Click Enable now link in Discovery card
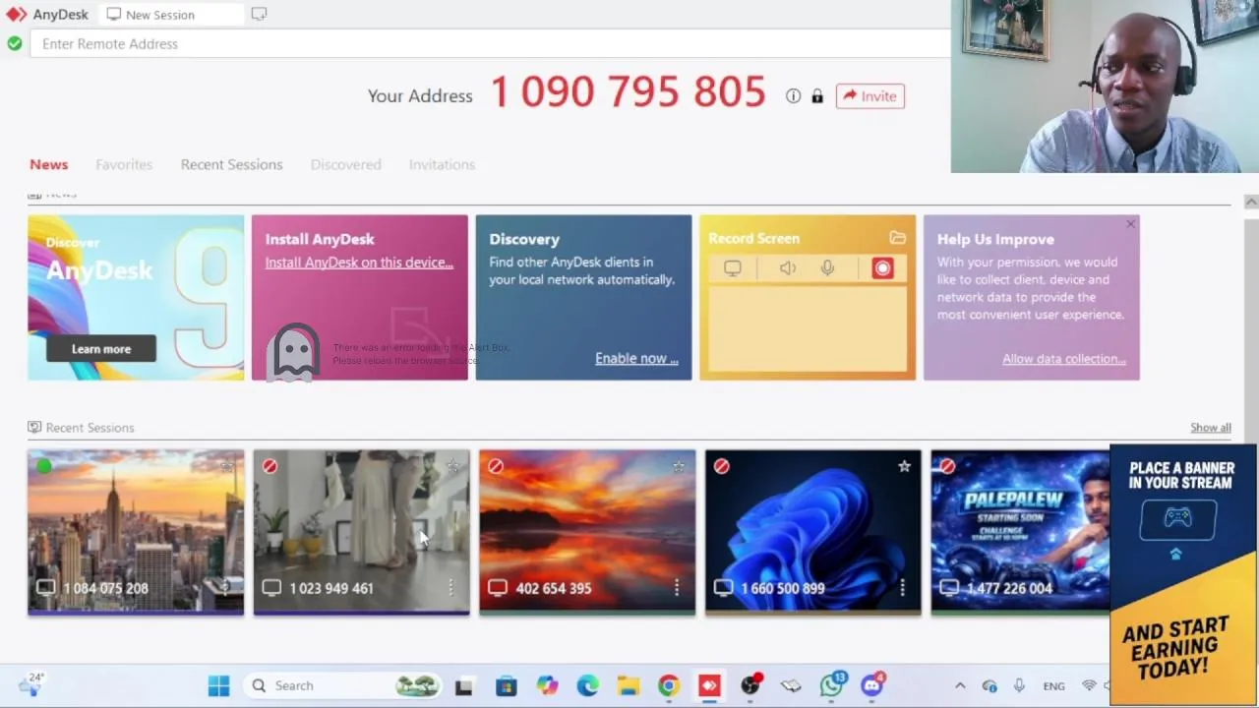This screenshot has width=1259, height=708. point(636,358)
